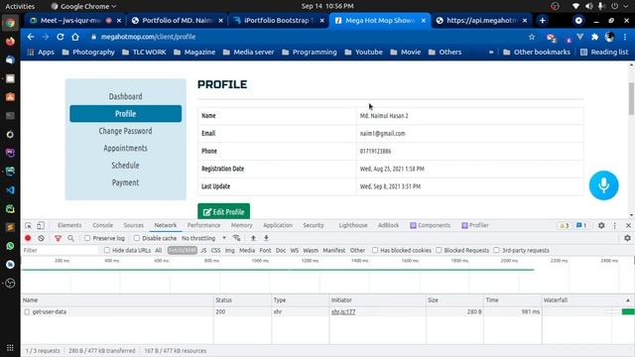
Task: Click the page vertical scrollbar thumb
Action: click(631, 98)
